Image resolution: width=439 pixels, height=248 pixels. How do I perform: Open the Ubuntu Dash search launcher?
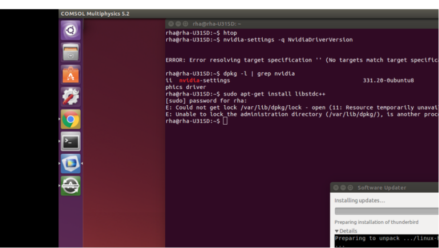[x=71, y=30]
